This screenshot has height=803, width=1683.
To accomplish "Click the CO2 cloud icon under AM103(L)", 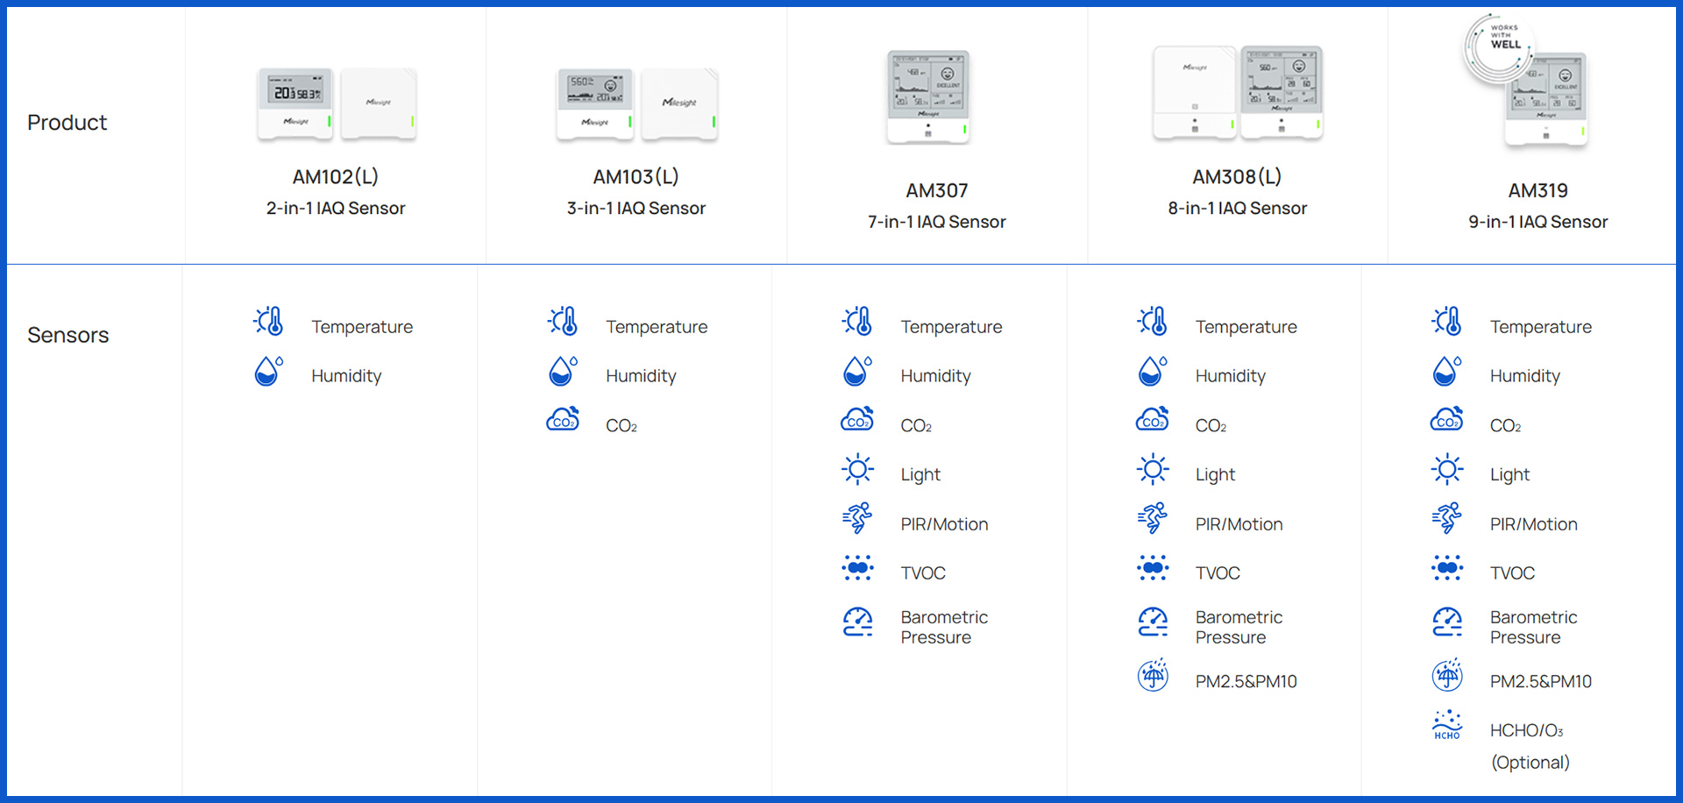I will (564, 420).
